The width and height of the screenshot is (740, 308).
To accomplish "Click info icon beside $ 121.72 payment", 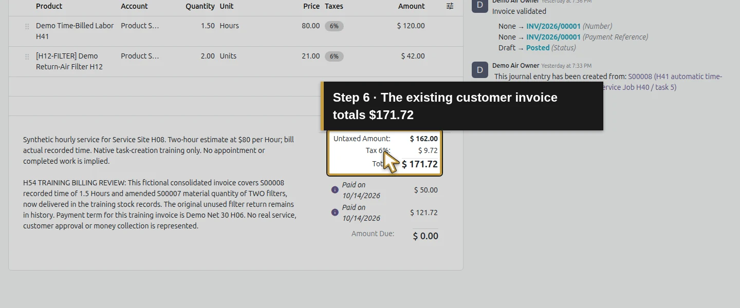I will pos(335,213).
